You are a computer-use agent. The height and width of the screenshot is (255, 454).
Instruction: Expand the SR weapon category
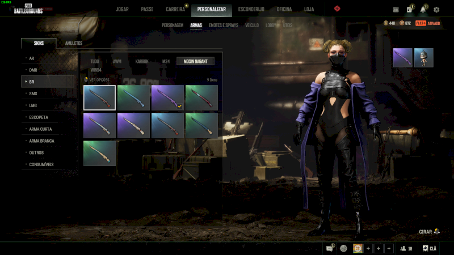pos(48,82)
